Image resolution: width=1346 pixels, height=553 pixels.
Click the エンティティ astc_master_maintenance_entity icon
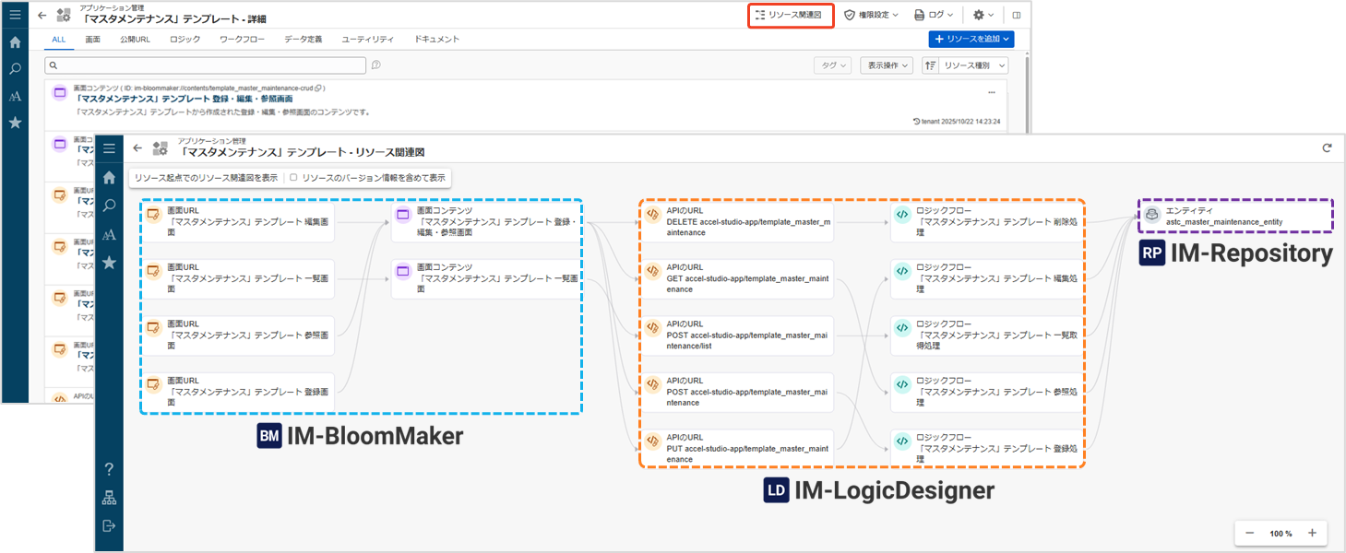pyautogui.click(x=1152, y=215)
